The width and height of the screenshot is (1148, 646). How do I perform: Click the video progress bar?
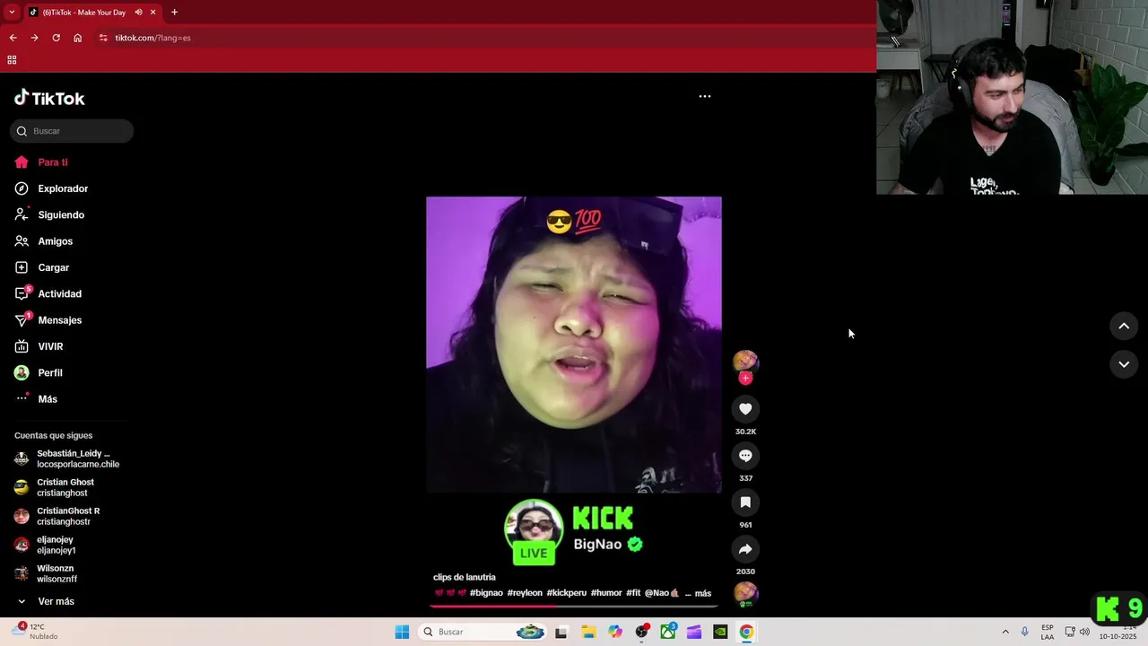coord(574,606)
